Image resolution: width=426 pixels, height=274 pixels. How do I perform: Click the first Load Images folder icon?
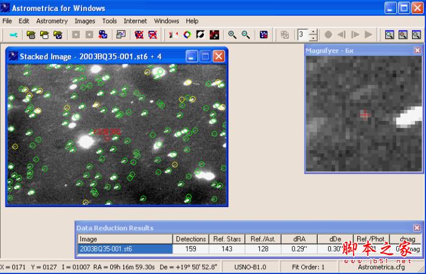31,35
